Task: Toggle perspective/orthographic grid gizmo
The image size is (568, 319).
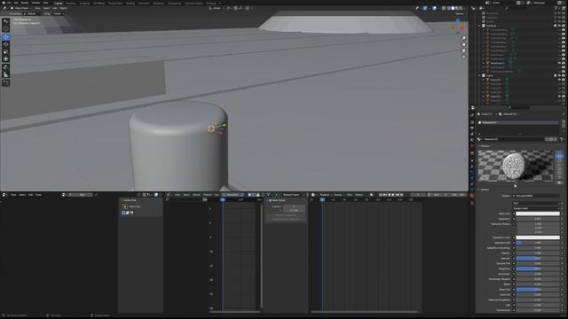Action: click(463, 57)
